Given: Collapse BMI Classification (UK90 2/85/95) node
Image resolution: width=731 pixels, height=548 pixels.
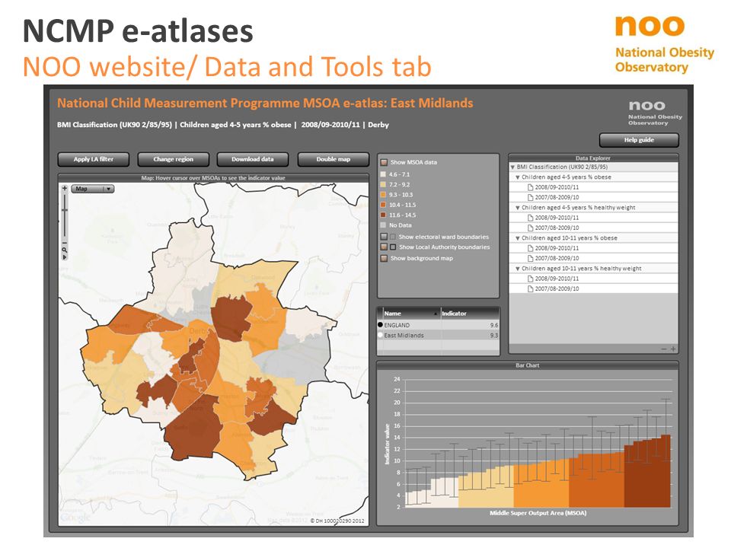Looking at the screenshot, I should [512, 167].
